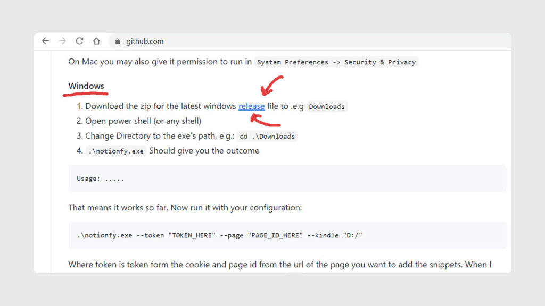Viewport: 545px width, 306px height.
Task: Click the 'cd .\Downloads' code snippet
Action: point(267,137)
